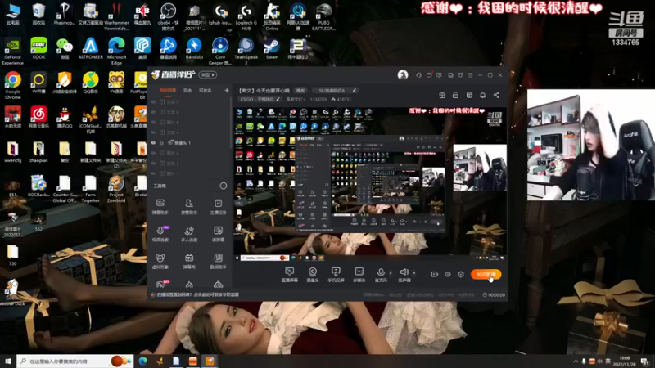Screen dimensions: 655x368
Task: Open 虚拟形象 tool in toolbox
Action: click(x=160, y=261)
